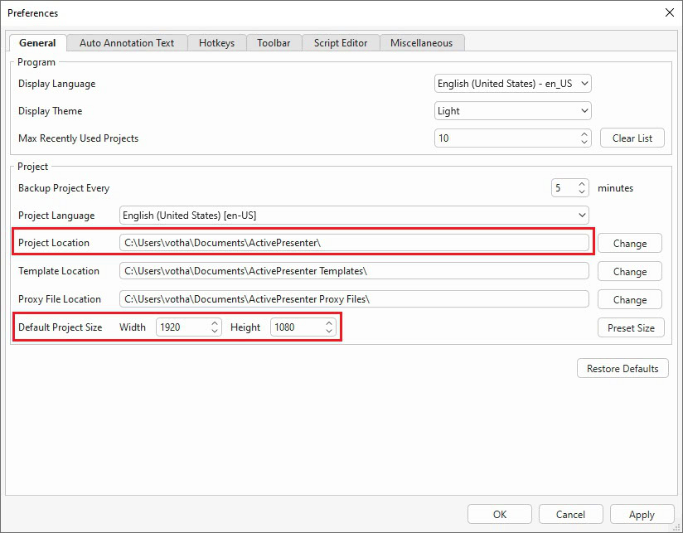Select the Toolbar tab
The image size is (683, 533).
[x=274, y=42]
